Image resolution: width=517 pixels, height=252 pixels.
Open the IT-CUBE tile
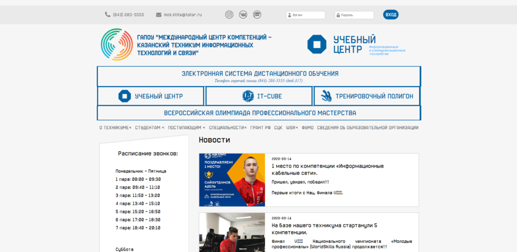coord(259,96)
